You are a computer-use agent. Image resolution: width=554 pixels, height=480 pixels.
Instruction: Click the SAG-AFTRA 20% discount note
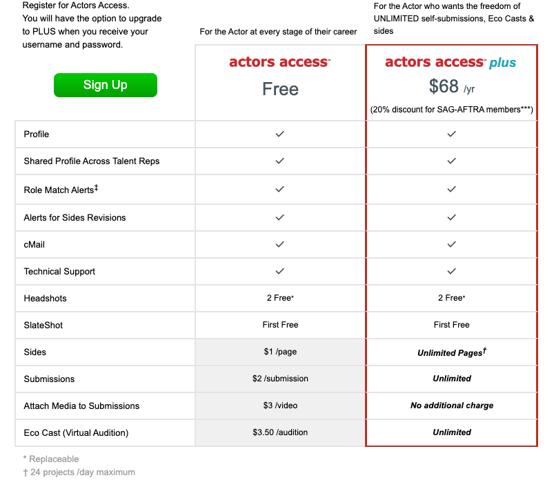click(x=451, y=110)
